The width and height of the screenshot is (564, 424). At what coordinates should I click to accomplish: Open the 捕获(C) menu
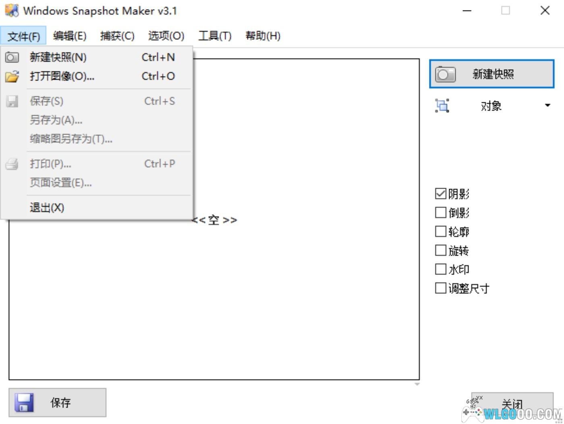[x=117, y=36]
